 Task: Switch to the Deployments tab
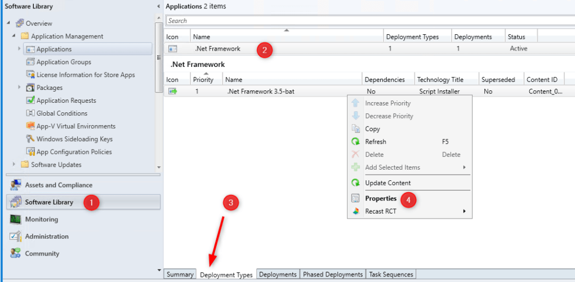coord(278,275)
